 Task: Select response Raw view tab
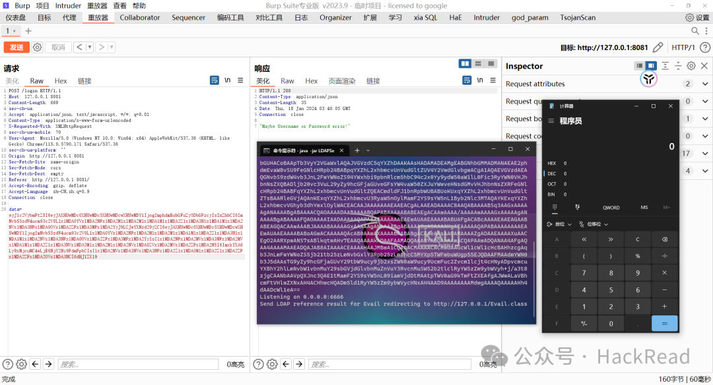tap(287, 81)
